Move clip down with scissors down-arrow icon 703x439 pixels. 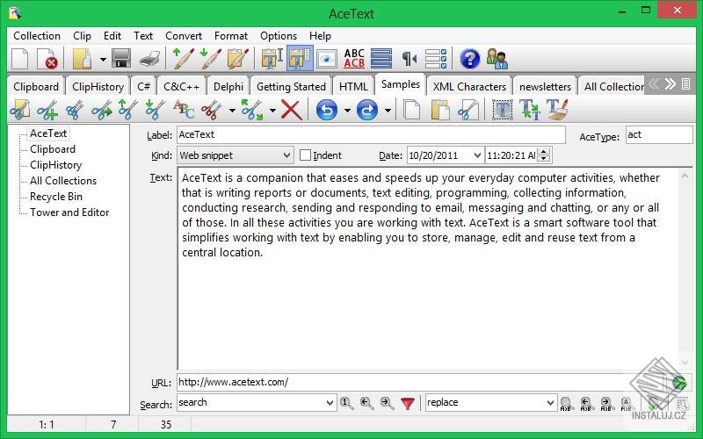pyautogui.click(x=156, y=110)
